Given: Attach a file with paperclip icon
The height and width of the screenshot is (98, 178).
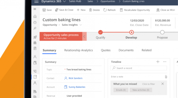Looking at the screenshot, I should pyautogui.click(x=166, y=77).
